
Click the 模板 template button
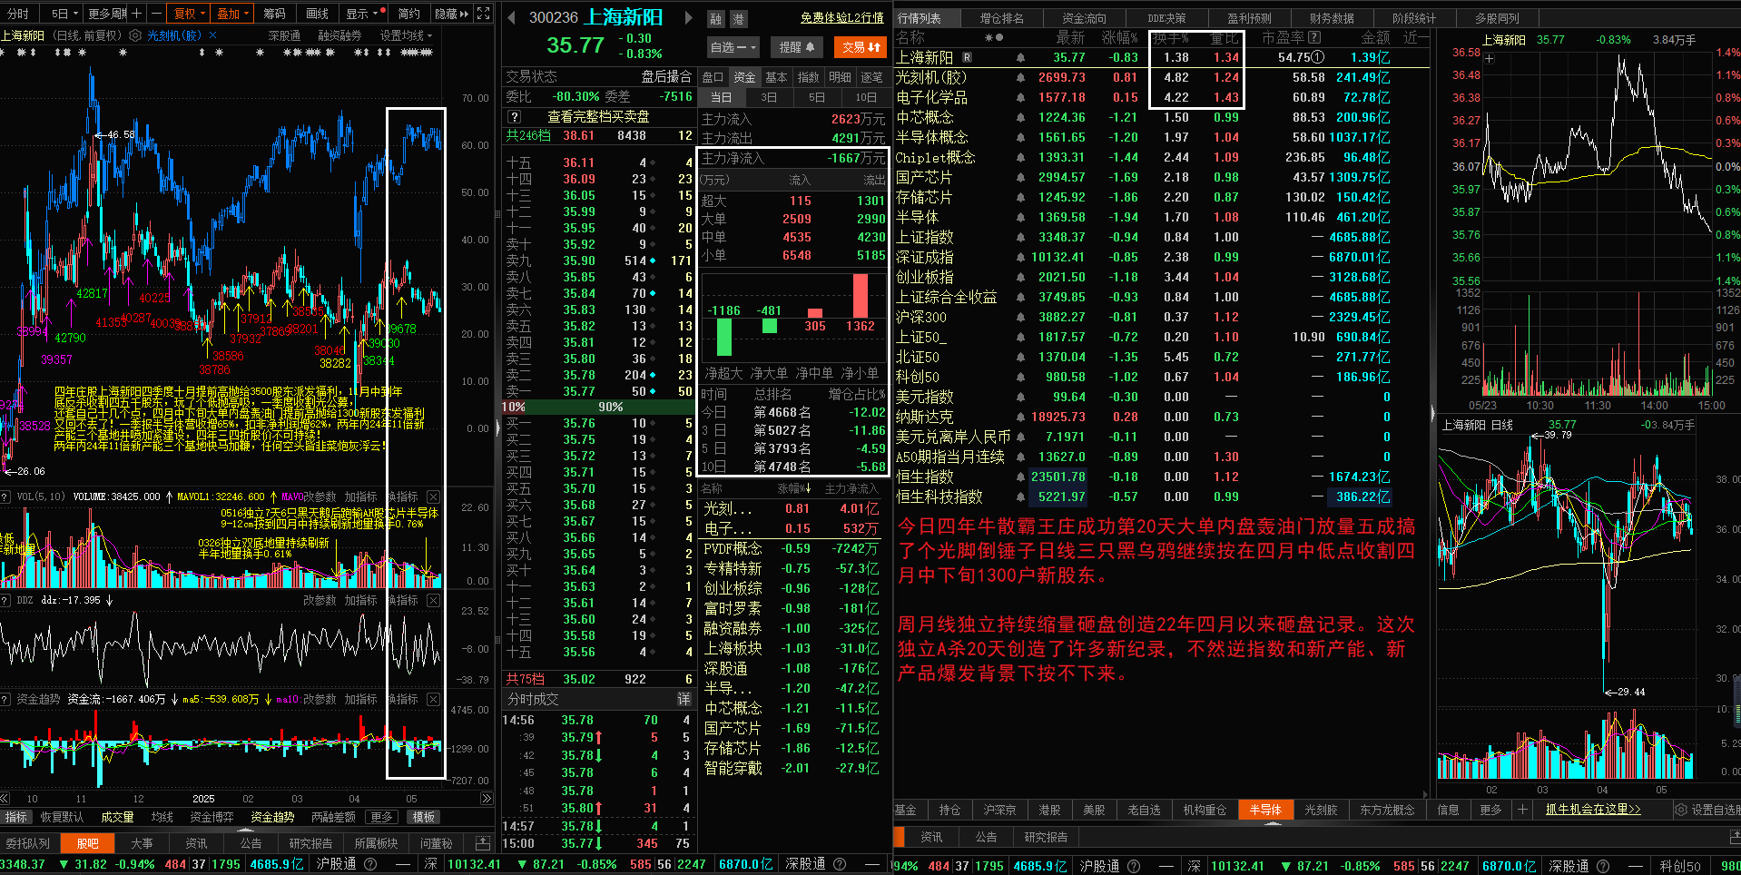click(x=424, y=817)
